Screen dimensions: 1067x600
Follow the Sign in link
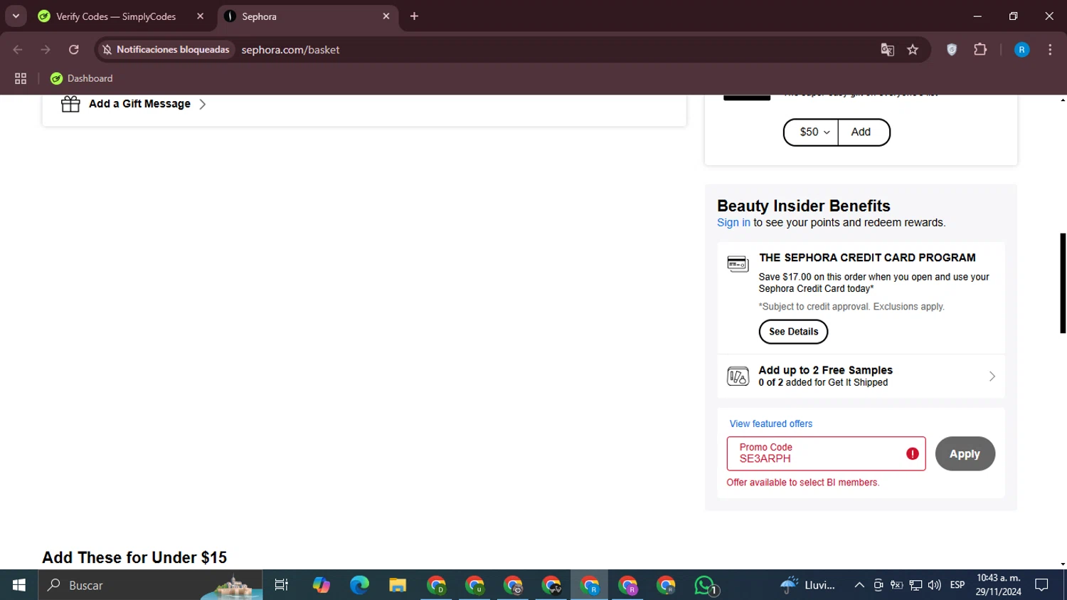pos(733,223)
